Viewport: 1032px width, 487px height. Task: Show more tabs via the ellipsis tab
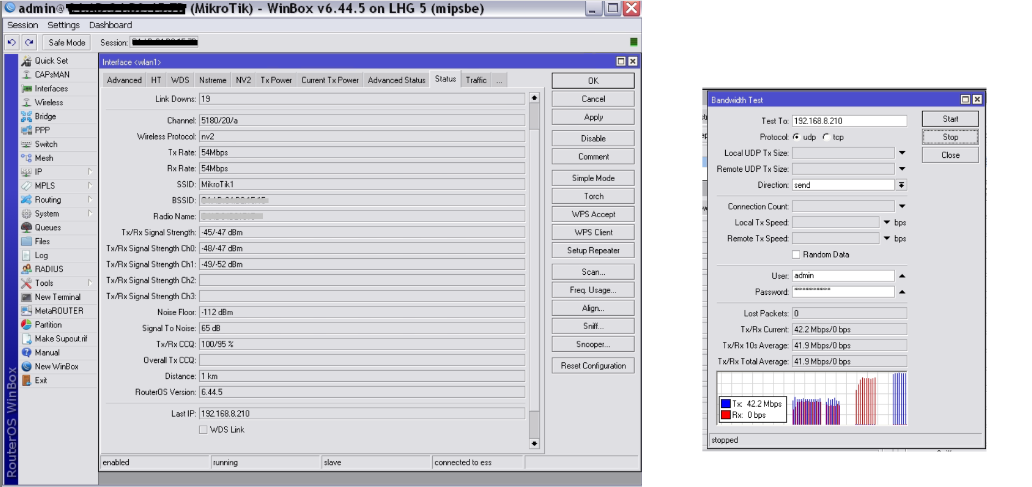(x=499, y=80)
